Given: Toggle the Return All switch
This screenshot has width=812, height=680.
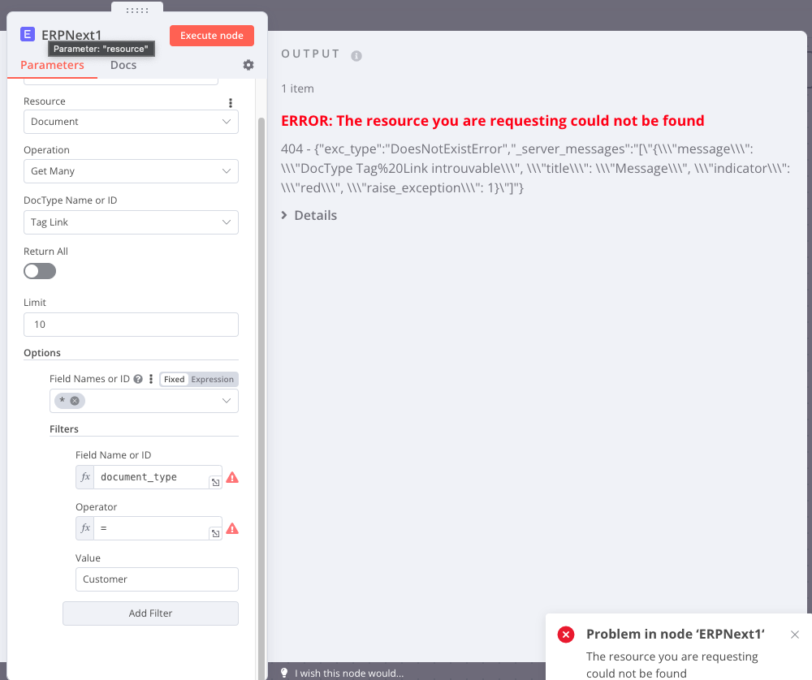Looking at the screenshot, I should (40, 271).
